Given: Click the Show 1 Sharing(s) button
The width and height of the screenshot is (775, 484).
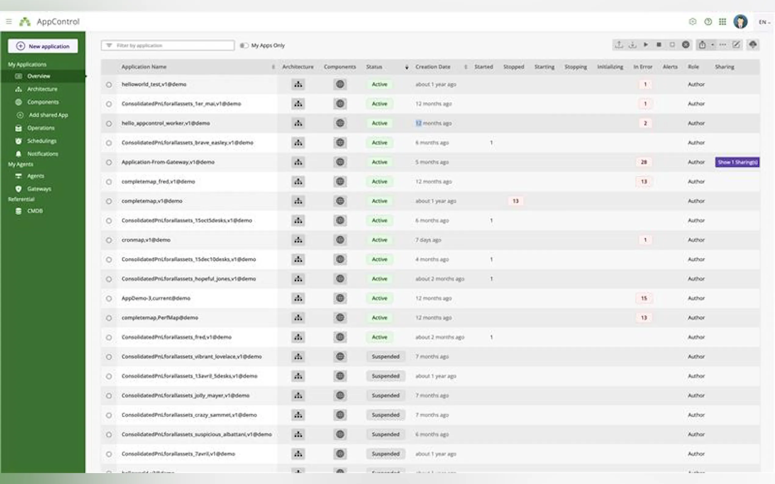Looking at the screenshot, I should click(x=737, y=162).
